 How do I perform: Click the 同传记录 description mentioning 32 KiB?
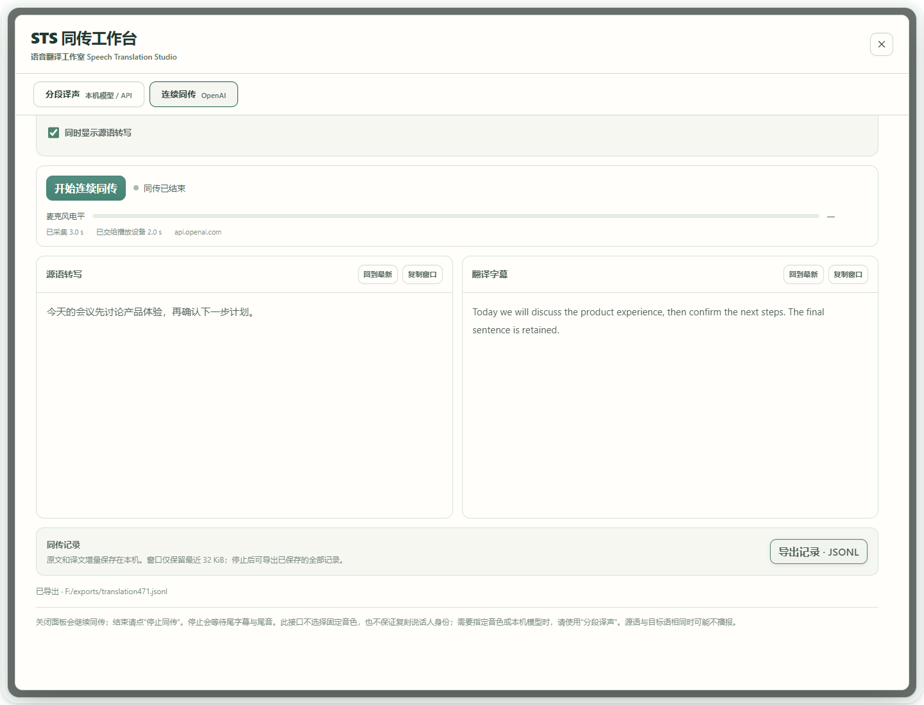tap(196, 560)
